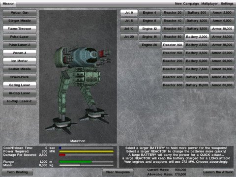Equip Armor 60,000

point(222,85)
